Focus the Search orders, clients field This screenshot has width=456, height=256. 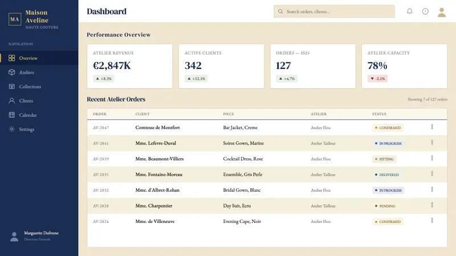click(x=334, y=11)
